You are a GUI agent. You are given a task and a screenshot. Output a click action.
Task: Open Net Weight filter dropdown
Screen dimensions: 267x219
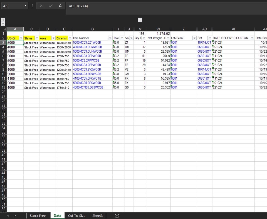coord(168,38)
